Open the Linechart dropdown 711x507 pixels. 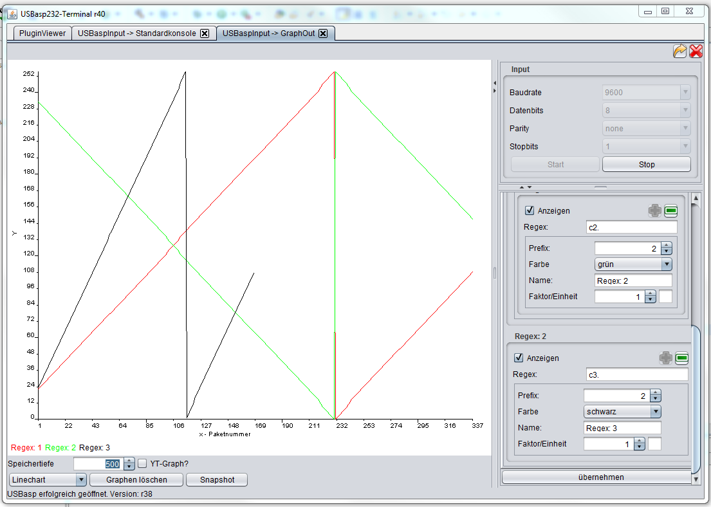tap(48, 479)
